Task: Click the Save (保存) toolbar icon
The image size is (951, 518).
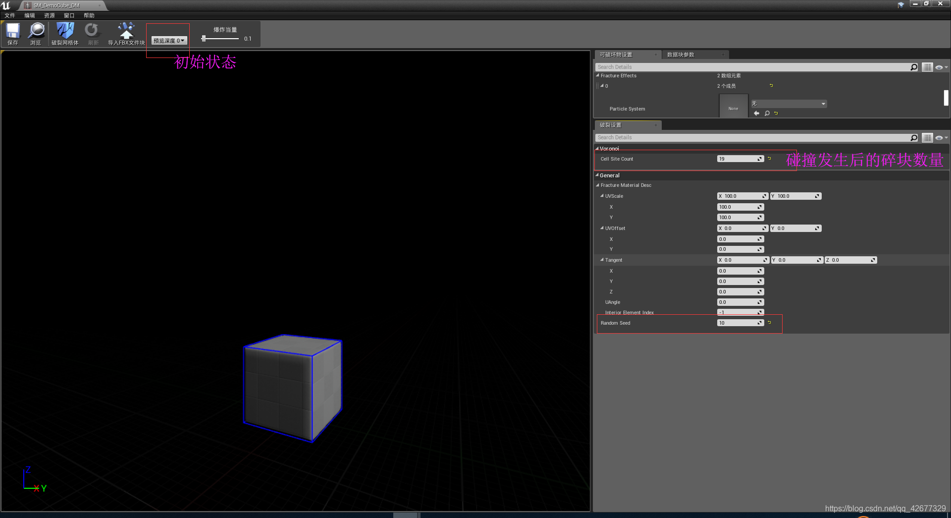Action: click(12, 34)
